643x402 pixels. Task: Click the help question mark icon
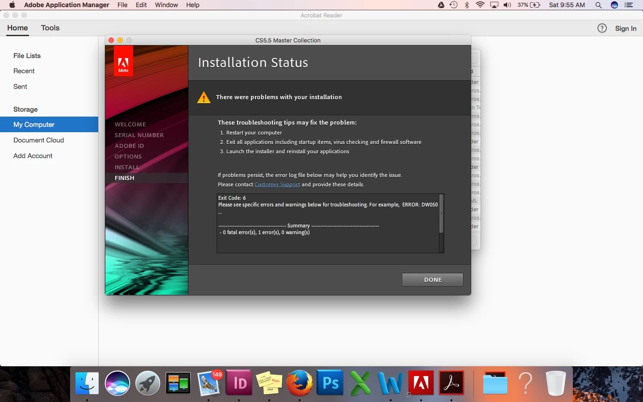click(x=602, y=28)
